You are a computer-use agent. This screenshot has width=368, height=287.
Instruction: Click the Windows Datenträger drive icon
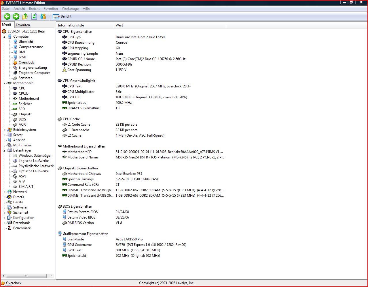(15, 156)
